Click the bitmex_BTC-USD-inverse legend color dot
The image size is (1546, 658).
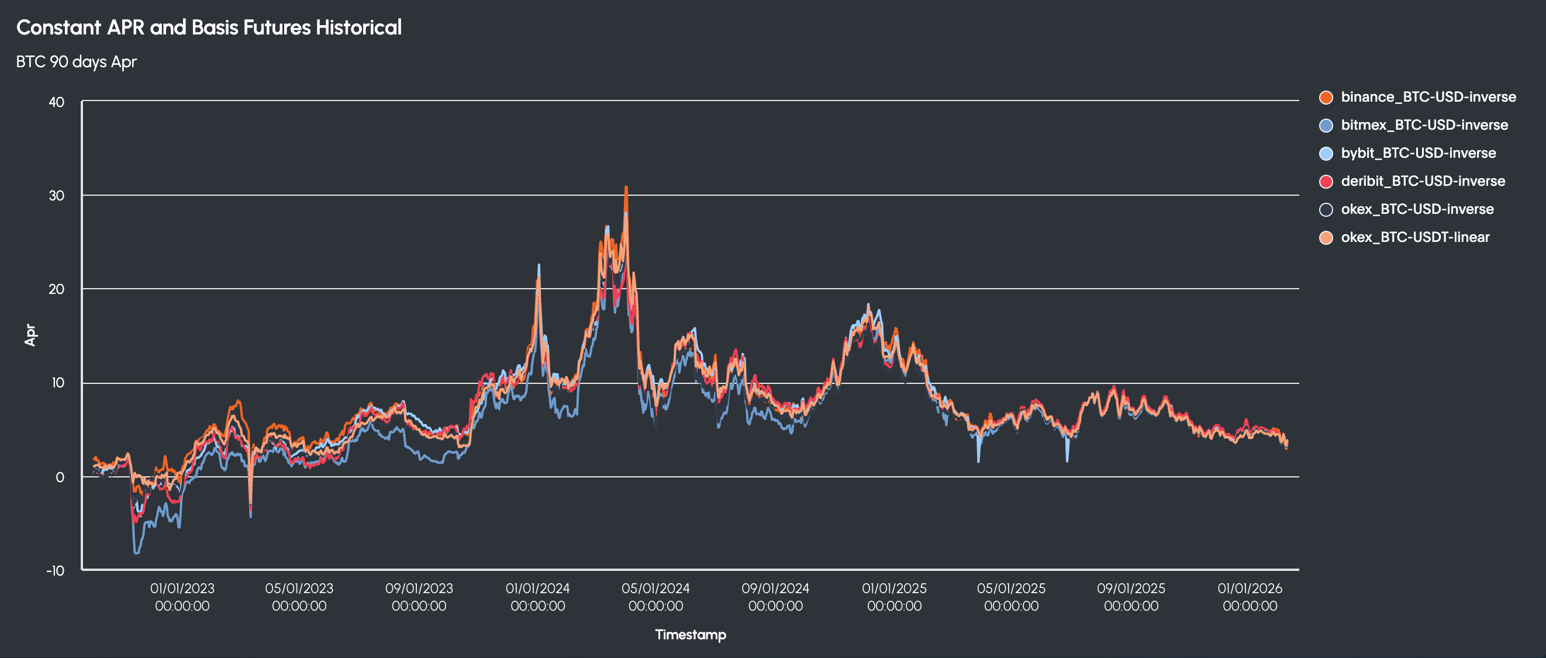pyautogui.click(x=1326, y=126)
